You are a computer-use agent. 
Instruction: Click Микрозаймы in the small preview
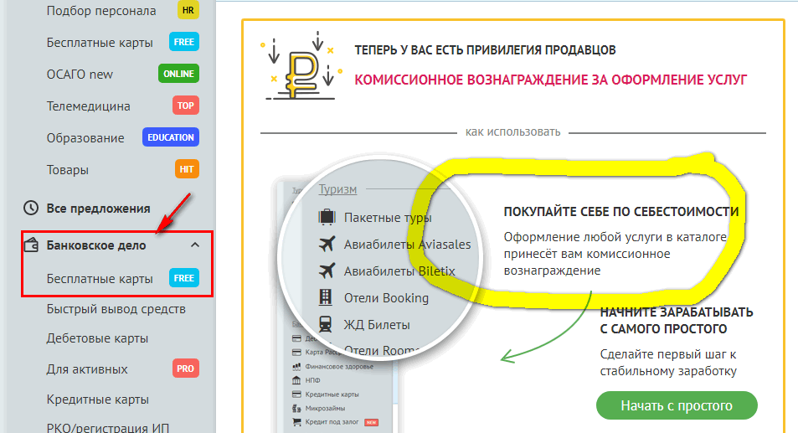325,408
